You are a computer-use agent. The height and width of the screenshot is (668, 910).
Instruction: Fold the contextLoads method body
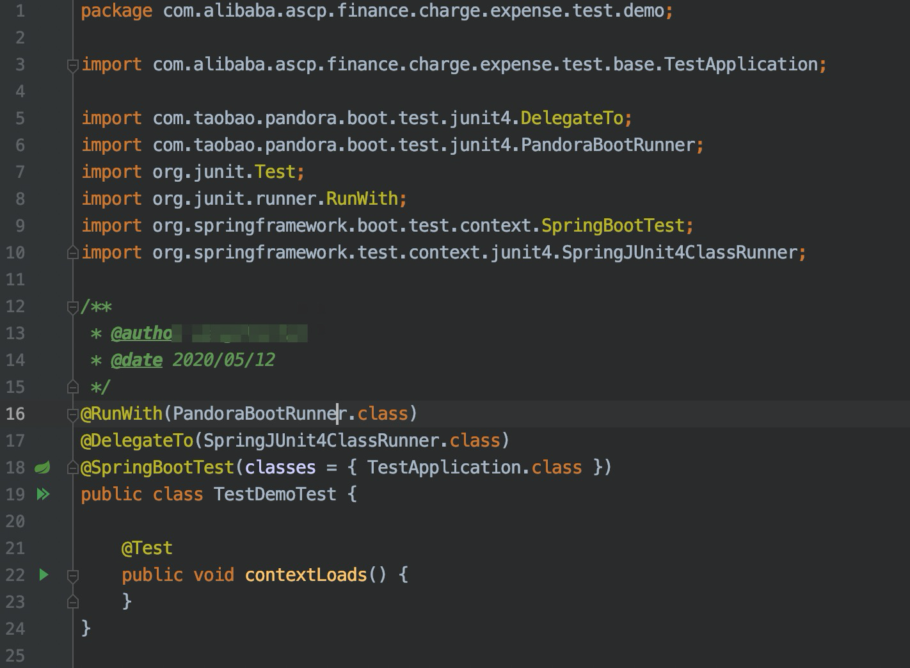(x=73, y=575)
